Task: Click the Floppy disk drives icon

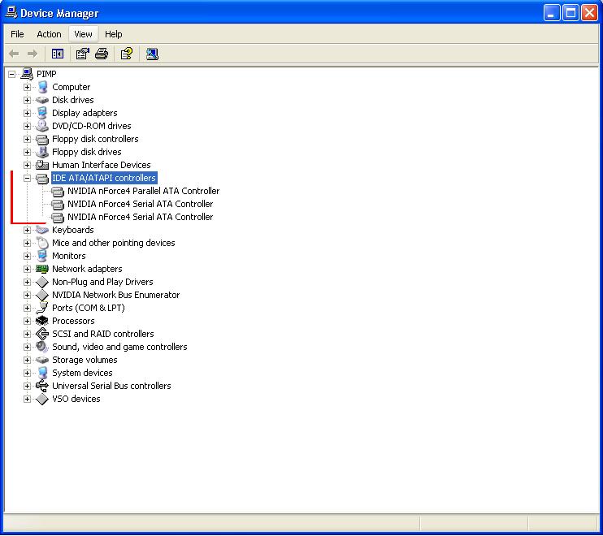Action: click(42, 152)
